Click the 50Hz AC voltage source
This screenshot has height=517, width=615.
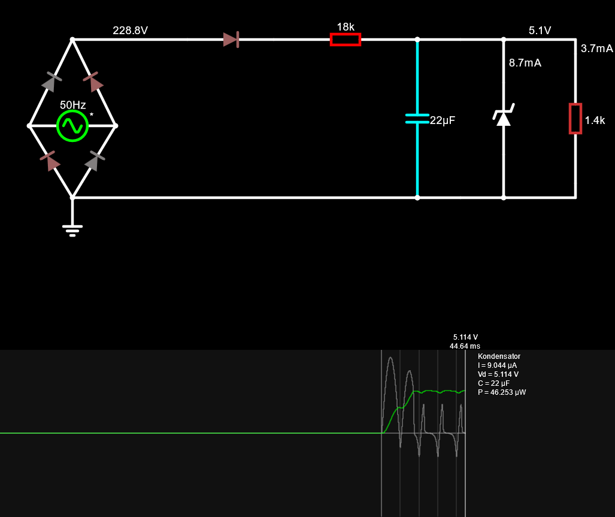[72, 126]
